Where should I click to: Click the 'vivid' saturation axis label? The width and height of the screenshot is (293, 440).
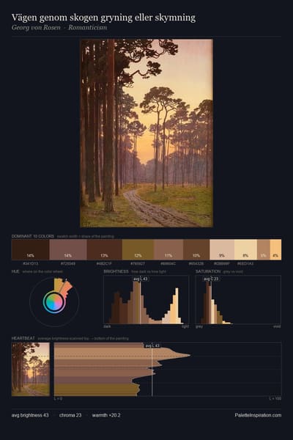tap(277, 326)
